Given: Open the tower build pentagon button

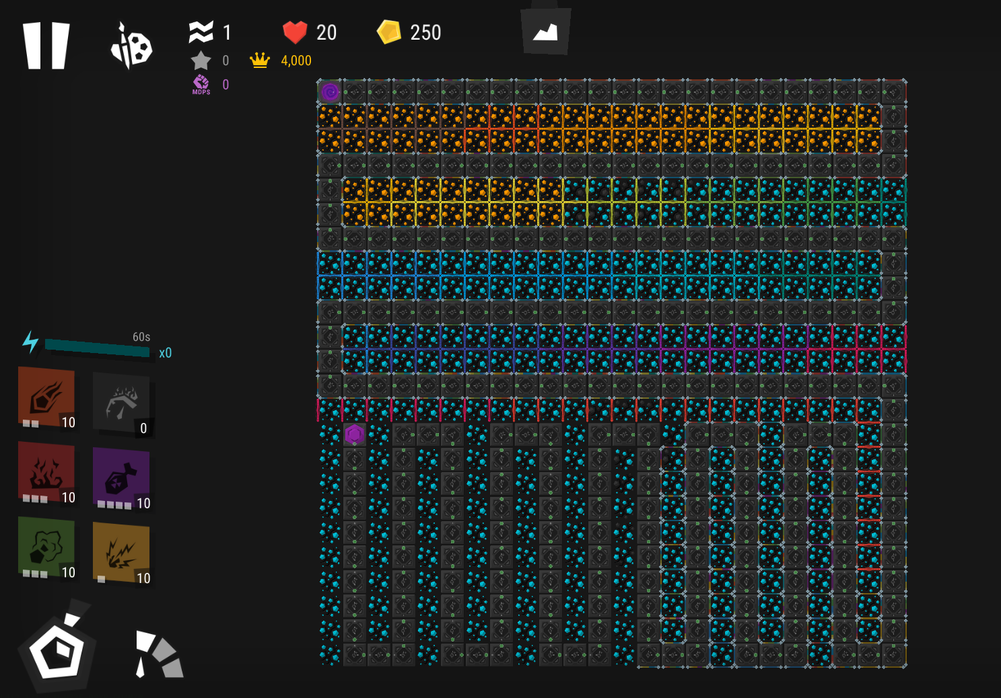Looking at the screenshot, I should pos(57,650).
